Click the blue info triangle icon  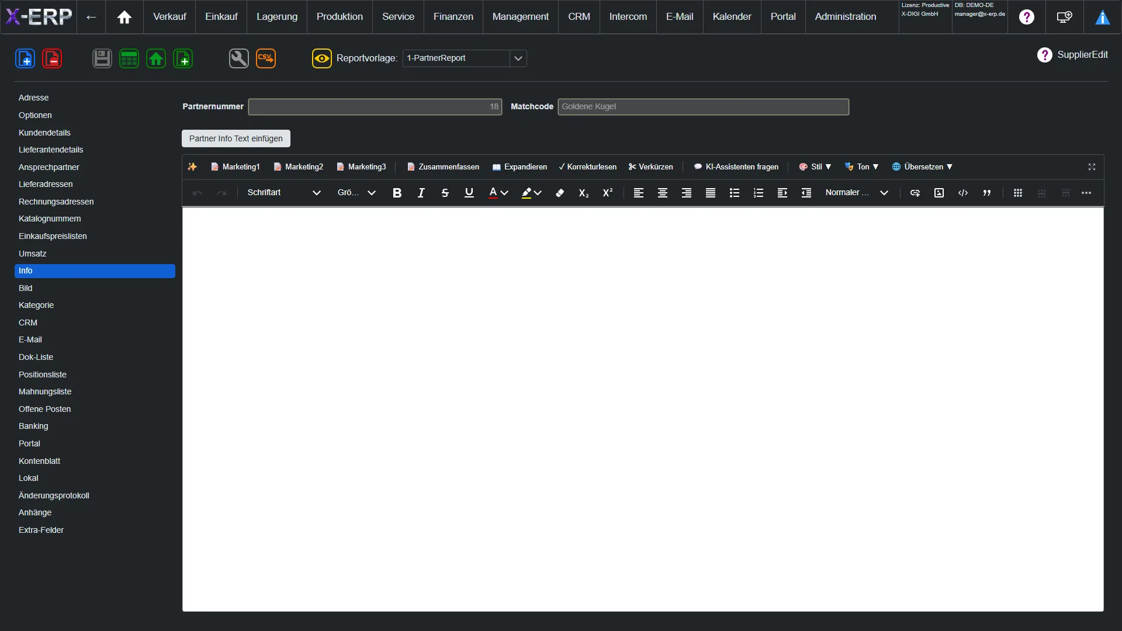pyautogui.click(x=1103, y=17)
